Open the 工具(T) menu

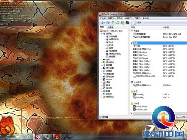[137, 18]
